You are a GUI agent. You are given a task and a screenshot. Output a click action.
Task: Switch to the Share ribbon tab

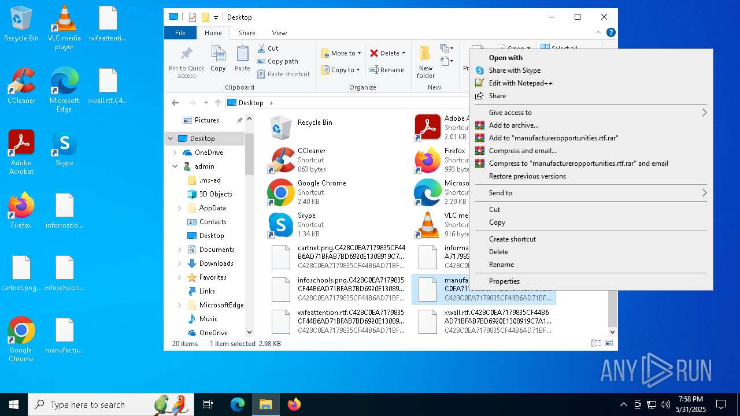pos(247,33)
